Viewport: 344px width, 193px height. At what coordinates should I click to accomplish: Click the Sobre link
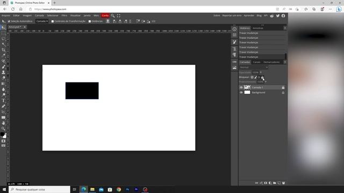coord(217,16)
